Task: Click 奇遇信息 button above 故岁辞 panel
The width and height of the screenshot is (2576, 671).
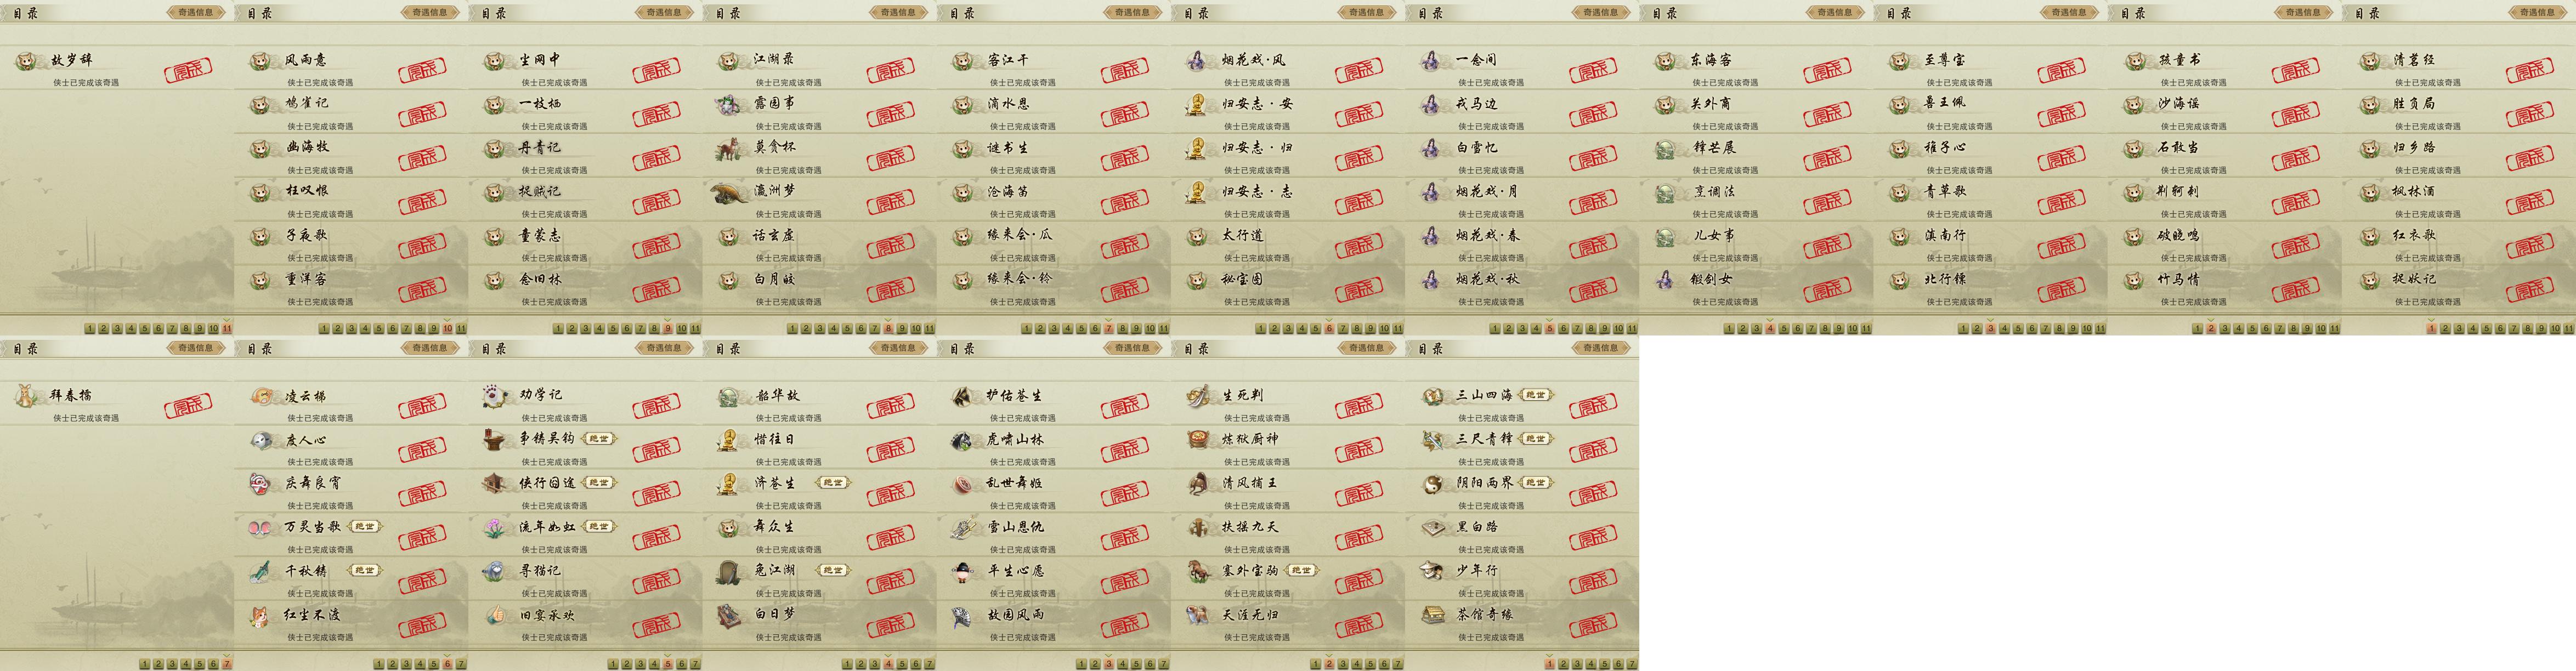Action: click(x=196, y=13)
